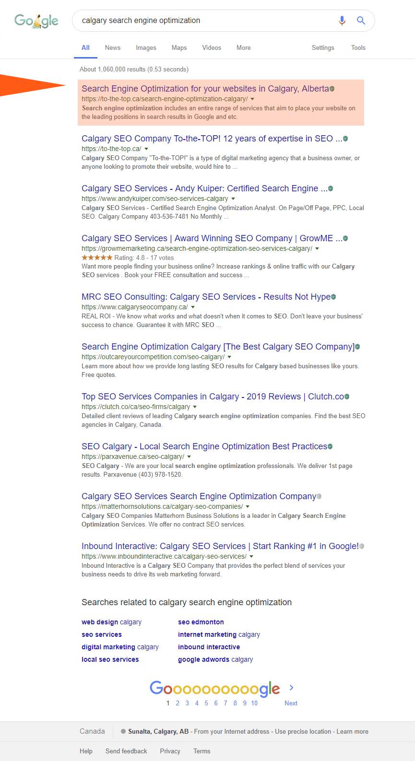Search related term 'internet marketing calgary'
415x761 pixels.
point(219,634)
